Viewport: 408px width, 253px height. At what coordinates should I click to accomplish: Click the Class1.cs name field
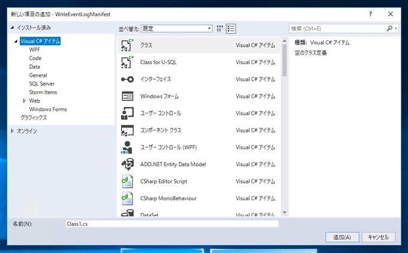point(172,224)
